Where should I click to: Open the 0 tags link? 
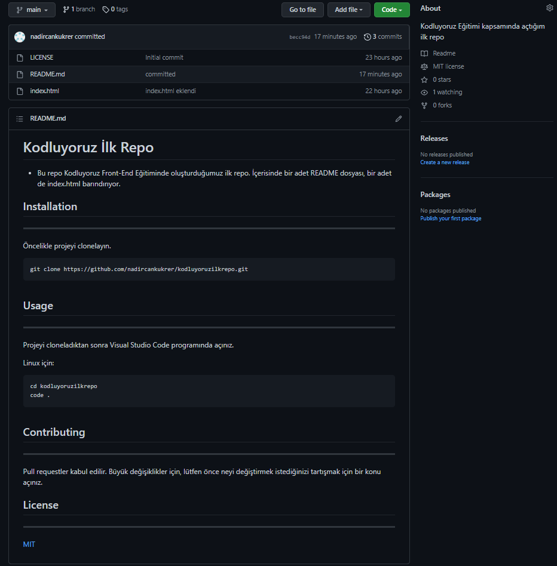[115, 10]
